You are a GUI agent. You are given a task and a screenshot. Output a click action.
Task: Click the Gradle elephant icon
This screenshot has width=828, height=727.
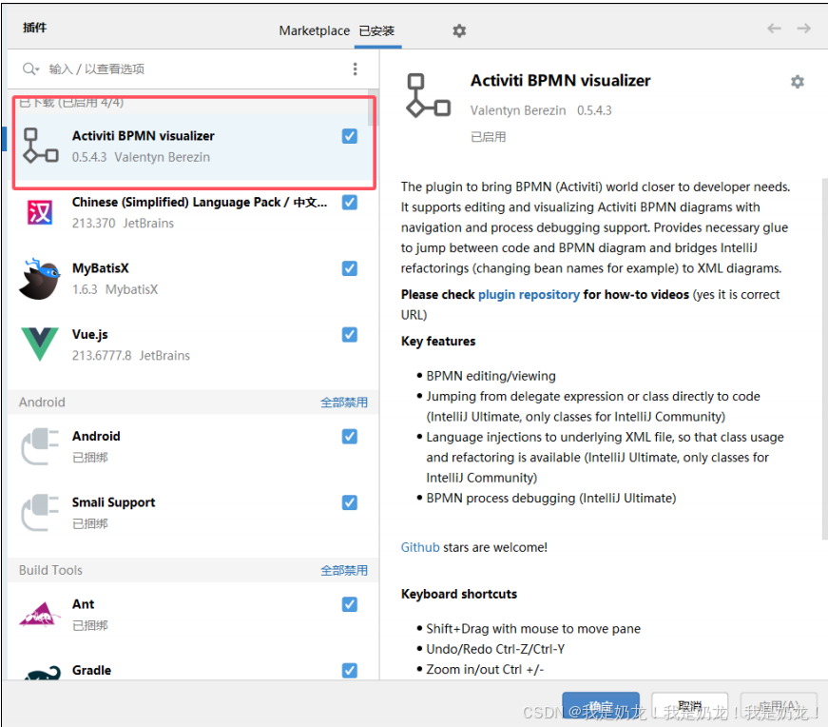[x=42, y=673]
